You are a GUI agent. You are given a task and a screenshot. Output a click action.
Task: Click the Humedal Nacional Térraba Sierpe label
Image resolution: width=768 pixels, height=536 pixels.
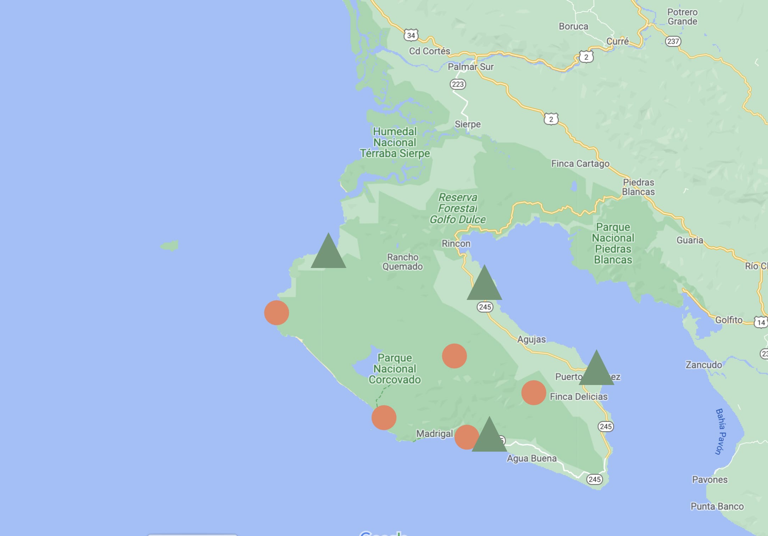395,143
